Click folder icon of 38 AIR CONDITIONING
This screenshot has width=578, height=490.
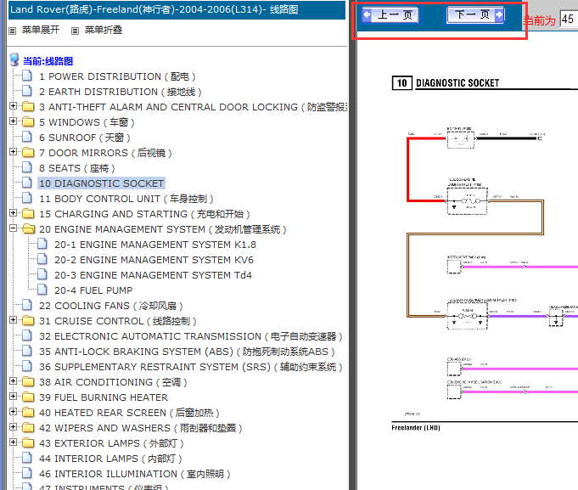click(28, 382)
